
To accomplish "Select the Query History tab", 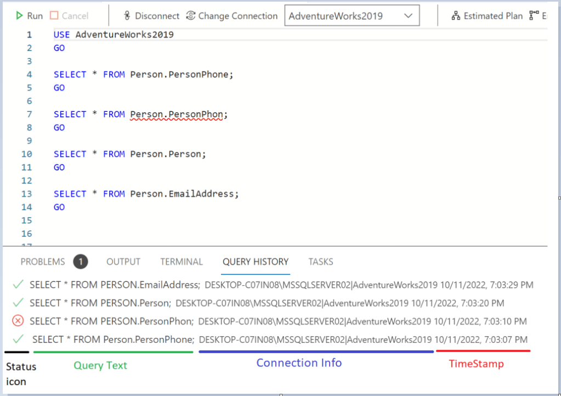I will 256,262.
